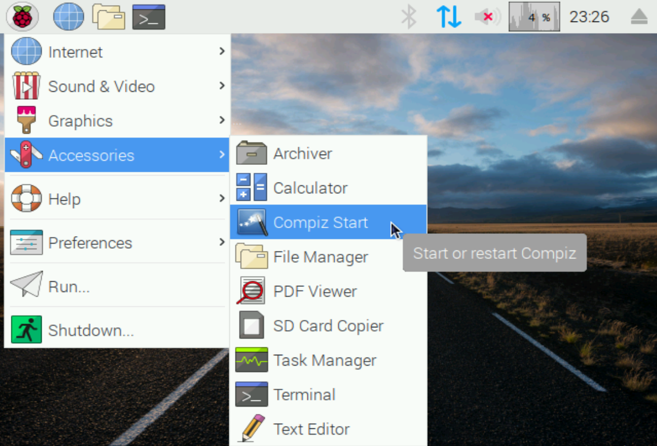
Task: Click the 23:26 clock
Action: [x=589, y=17]
